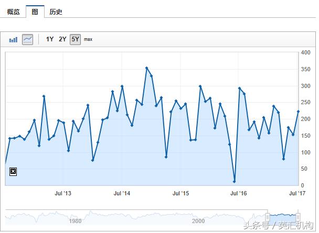Switch to the 历史 tab
The height and width of the screenshot is (233, 319).
pos(56,12)
